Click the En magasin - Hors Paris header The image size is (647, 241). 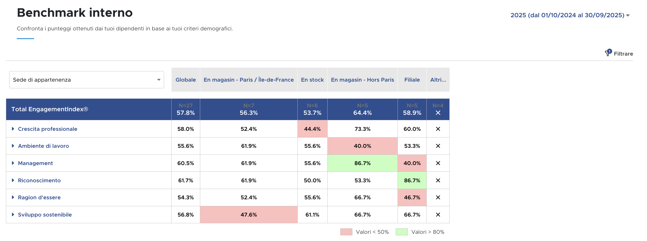(362, 80)
